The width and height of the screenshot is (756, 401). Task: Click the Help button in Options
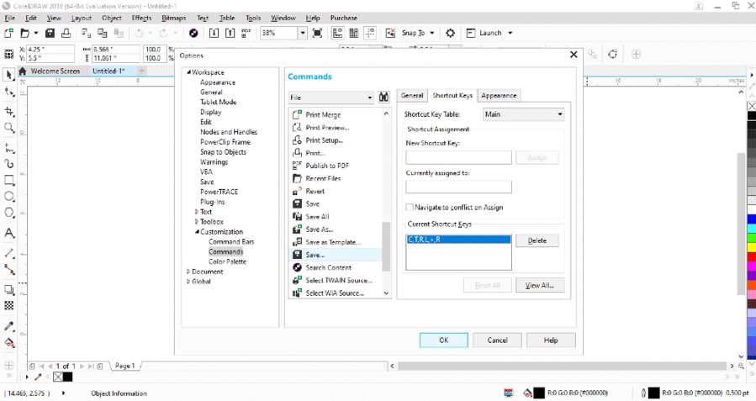[551, 340]
